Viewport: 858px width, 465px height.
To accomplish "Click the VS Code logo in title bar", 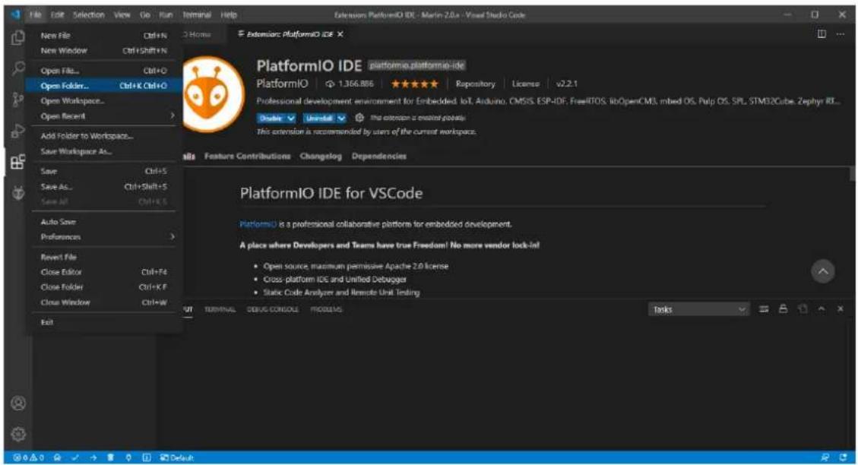I will [x=15, y=14].
